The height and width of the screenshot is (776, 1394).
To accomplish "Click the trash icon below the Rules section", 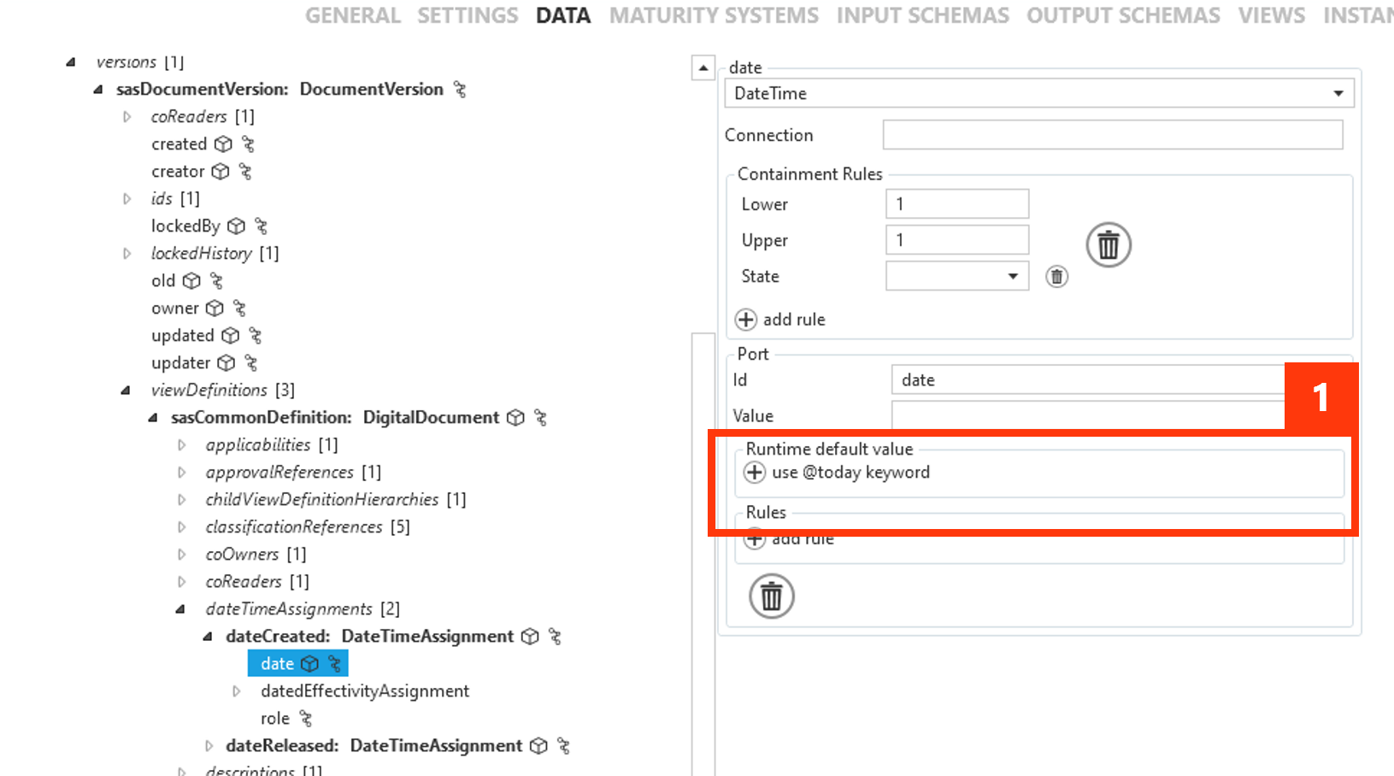I will (771, 597).
